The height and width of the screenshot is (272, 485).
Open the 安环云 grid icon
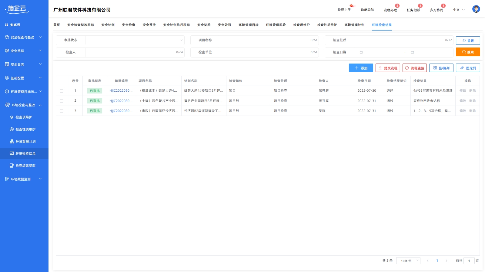(7, 25)
